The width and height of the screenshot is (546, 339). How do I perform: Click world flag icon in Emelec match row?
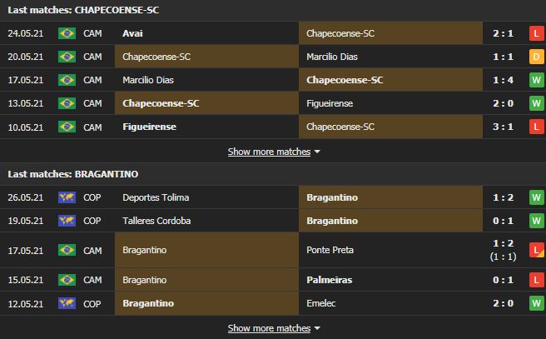tap(67, 303)
